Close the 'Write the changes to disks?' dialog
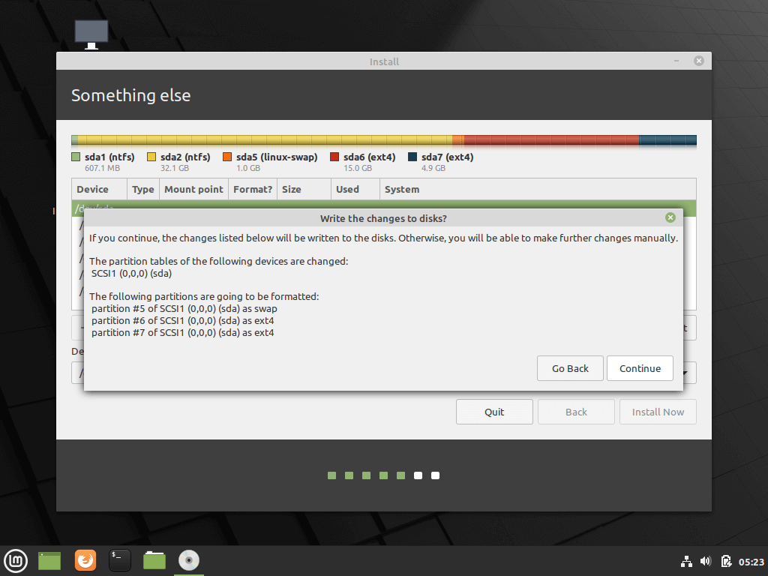The width and height of the screenshot is (768, 576). tap(670, 218)
